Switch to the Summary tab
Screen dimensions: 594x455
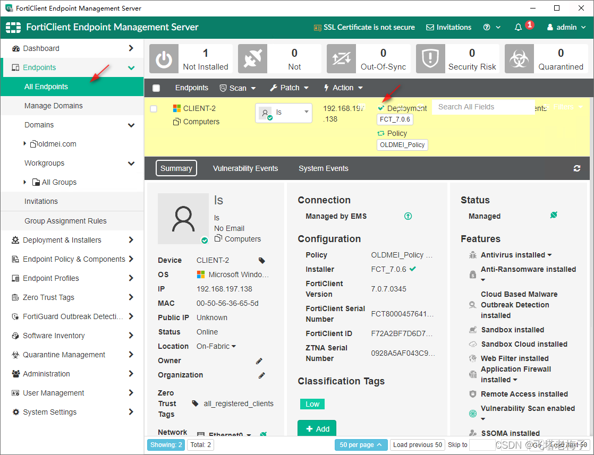pos(176,168)
